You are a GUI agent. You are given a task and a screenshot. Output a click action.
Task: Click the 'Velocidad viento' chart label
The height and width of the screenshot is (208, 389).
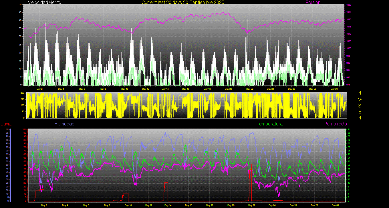(x=44, y=2)
